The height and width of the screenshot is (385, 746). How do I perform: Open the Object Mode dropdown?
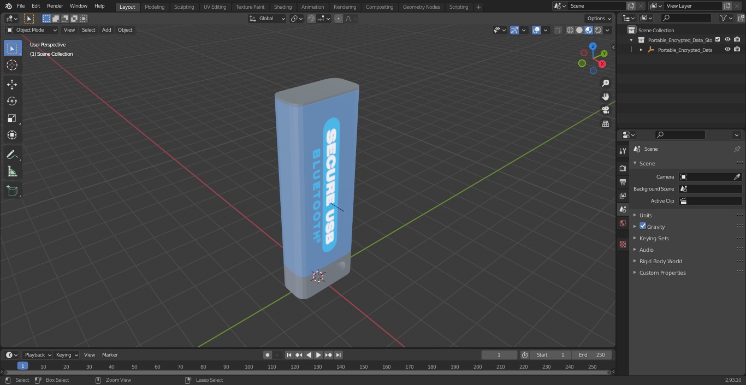click(x=32, y=30)
